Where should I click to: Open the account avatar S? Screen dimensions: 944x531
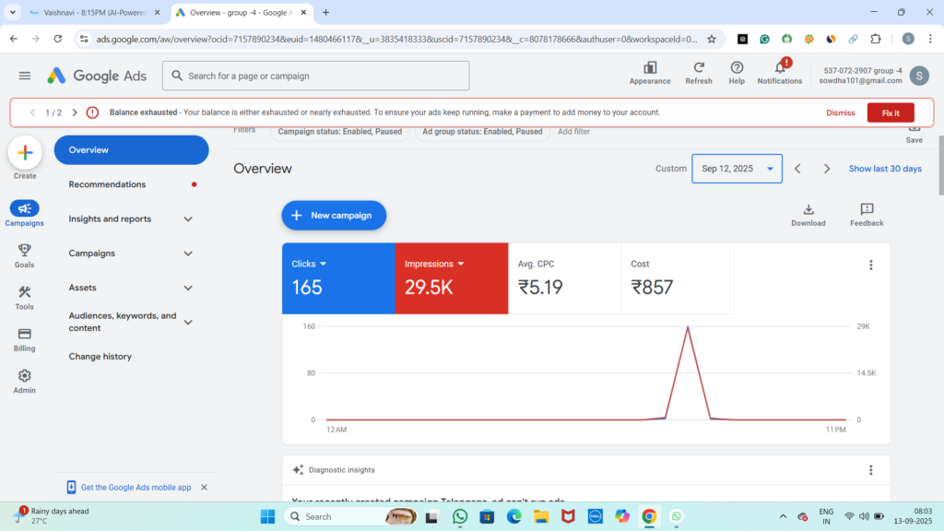coord(919,76)
